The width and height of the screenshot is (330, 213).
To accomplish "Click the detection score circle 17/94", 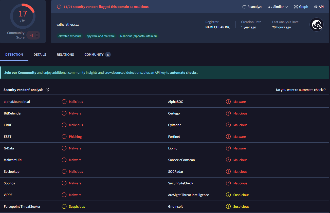I will (x=23, y=16).
